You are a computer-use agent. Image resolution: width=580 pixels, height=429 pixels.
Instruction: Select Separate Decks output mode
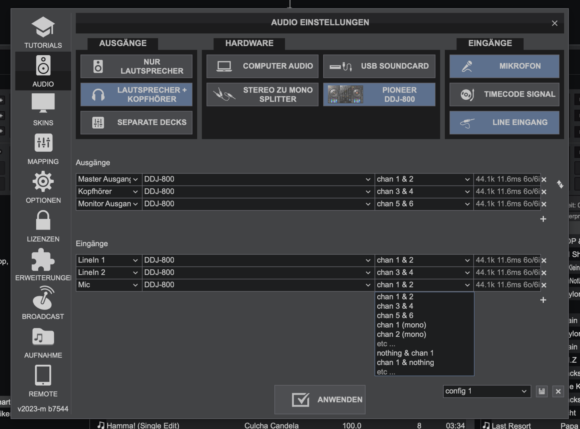point(136,122)
